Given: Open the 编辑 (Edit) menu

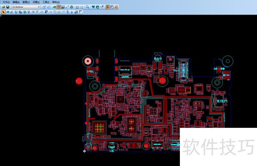Looking at the screenshot, I should pos(16,2).
